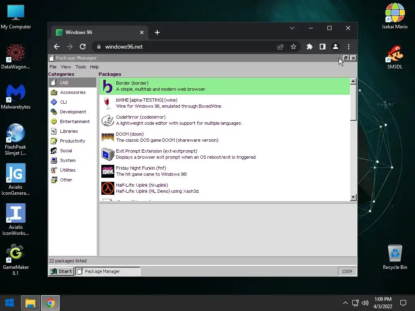
Task: Click the DOOM game package icon
Action: (x=107, y=137)
